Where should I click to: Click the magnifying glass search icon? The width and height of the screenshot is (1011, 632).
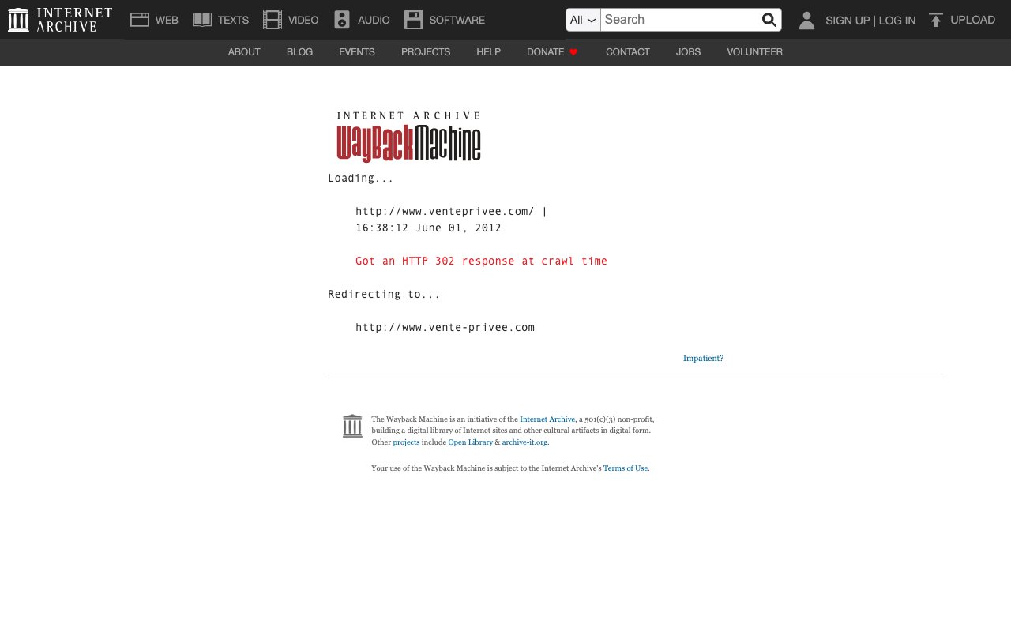[769, 20]
